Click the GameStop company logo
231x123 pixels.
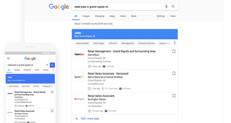tap(79, 54)
